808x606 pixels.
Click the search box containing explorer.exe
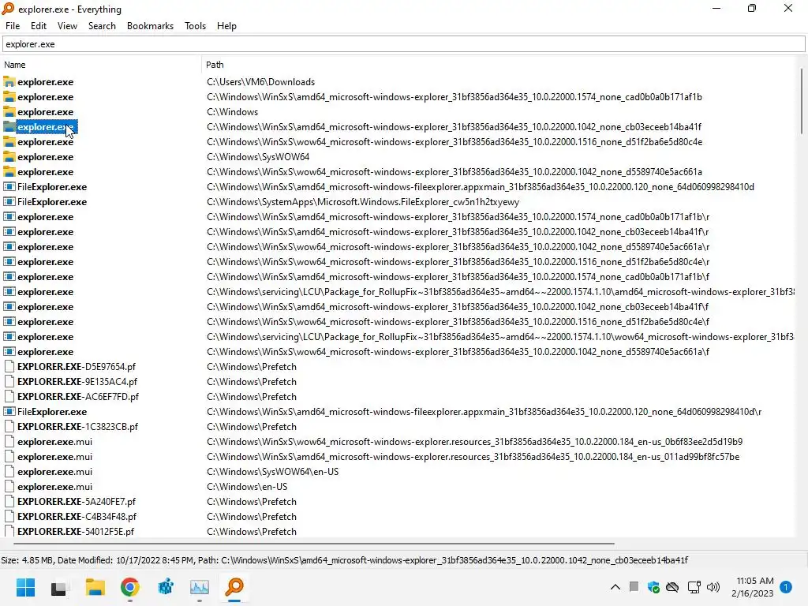pos(403,44)
